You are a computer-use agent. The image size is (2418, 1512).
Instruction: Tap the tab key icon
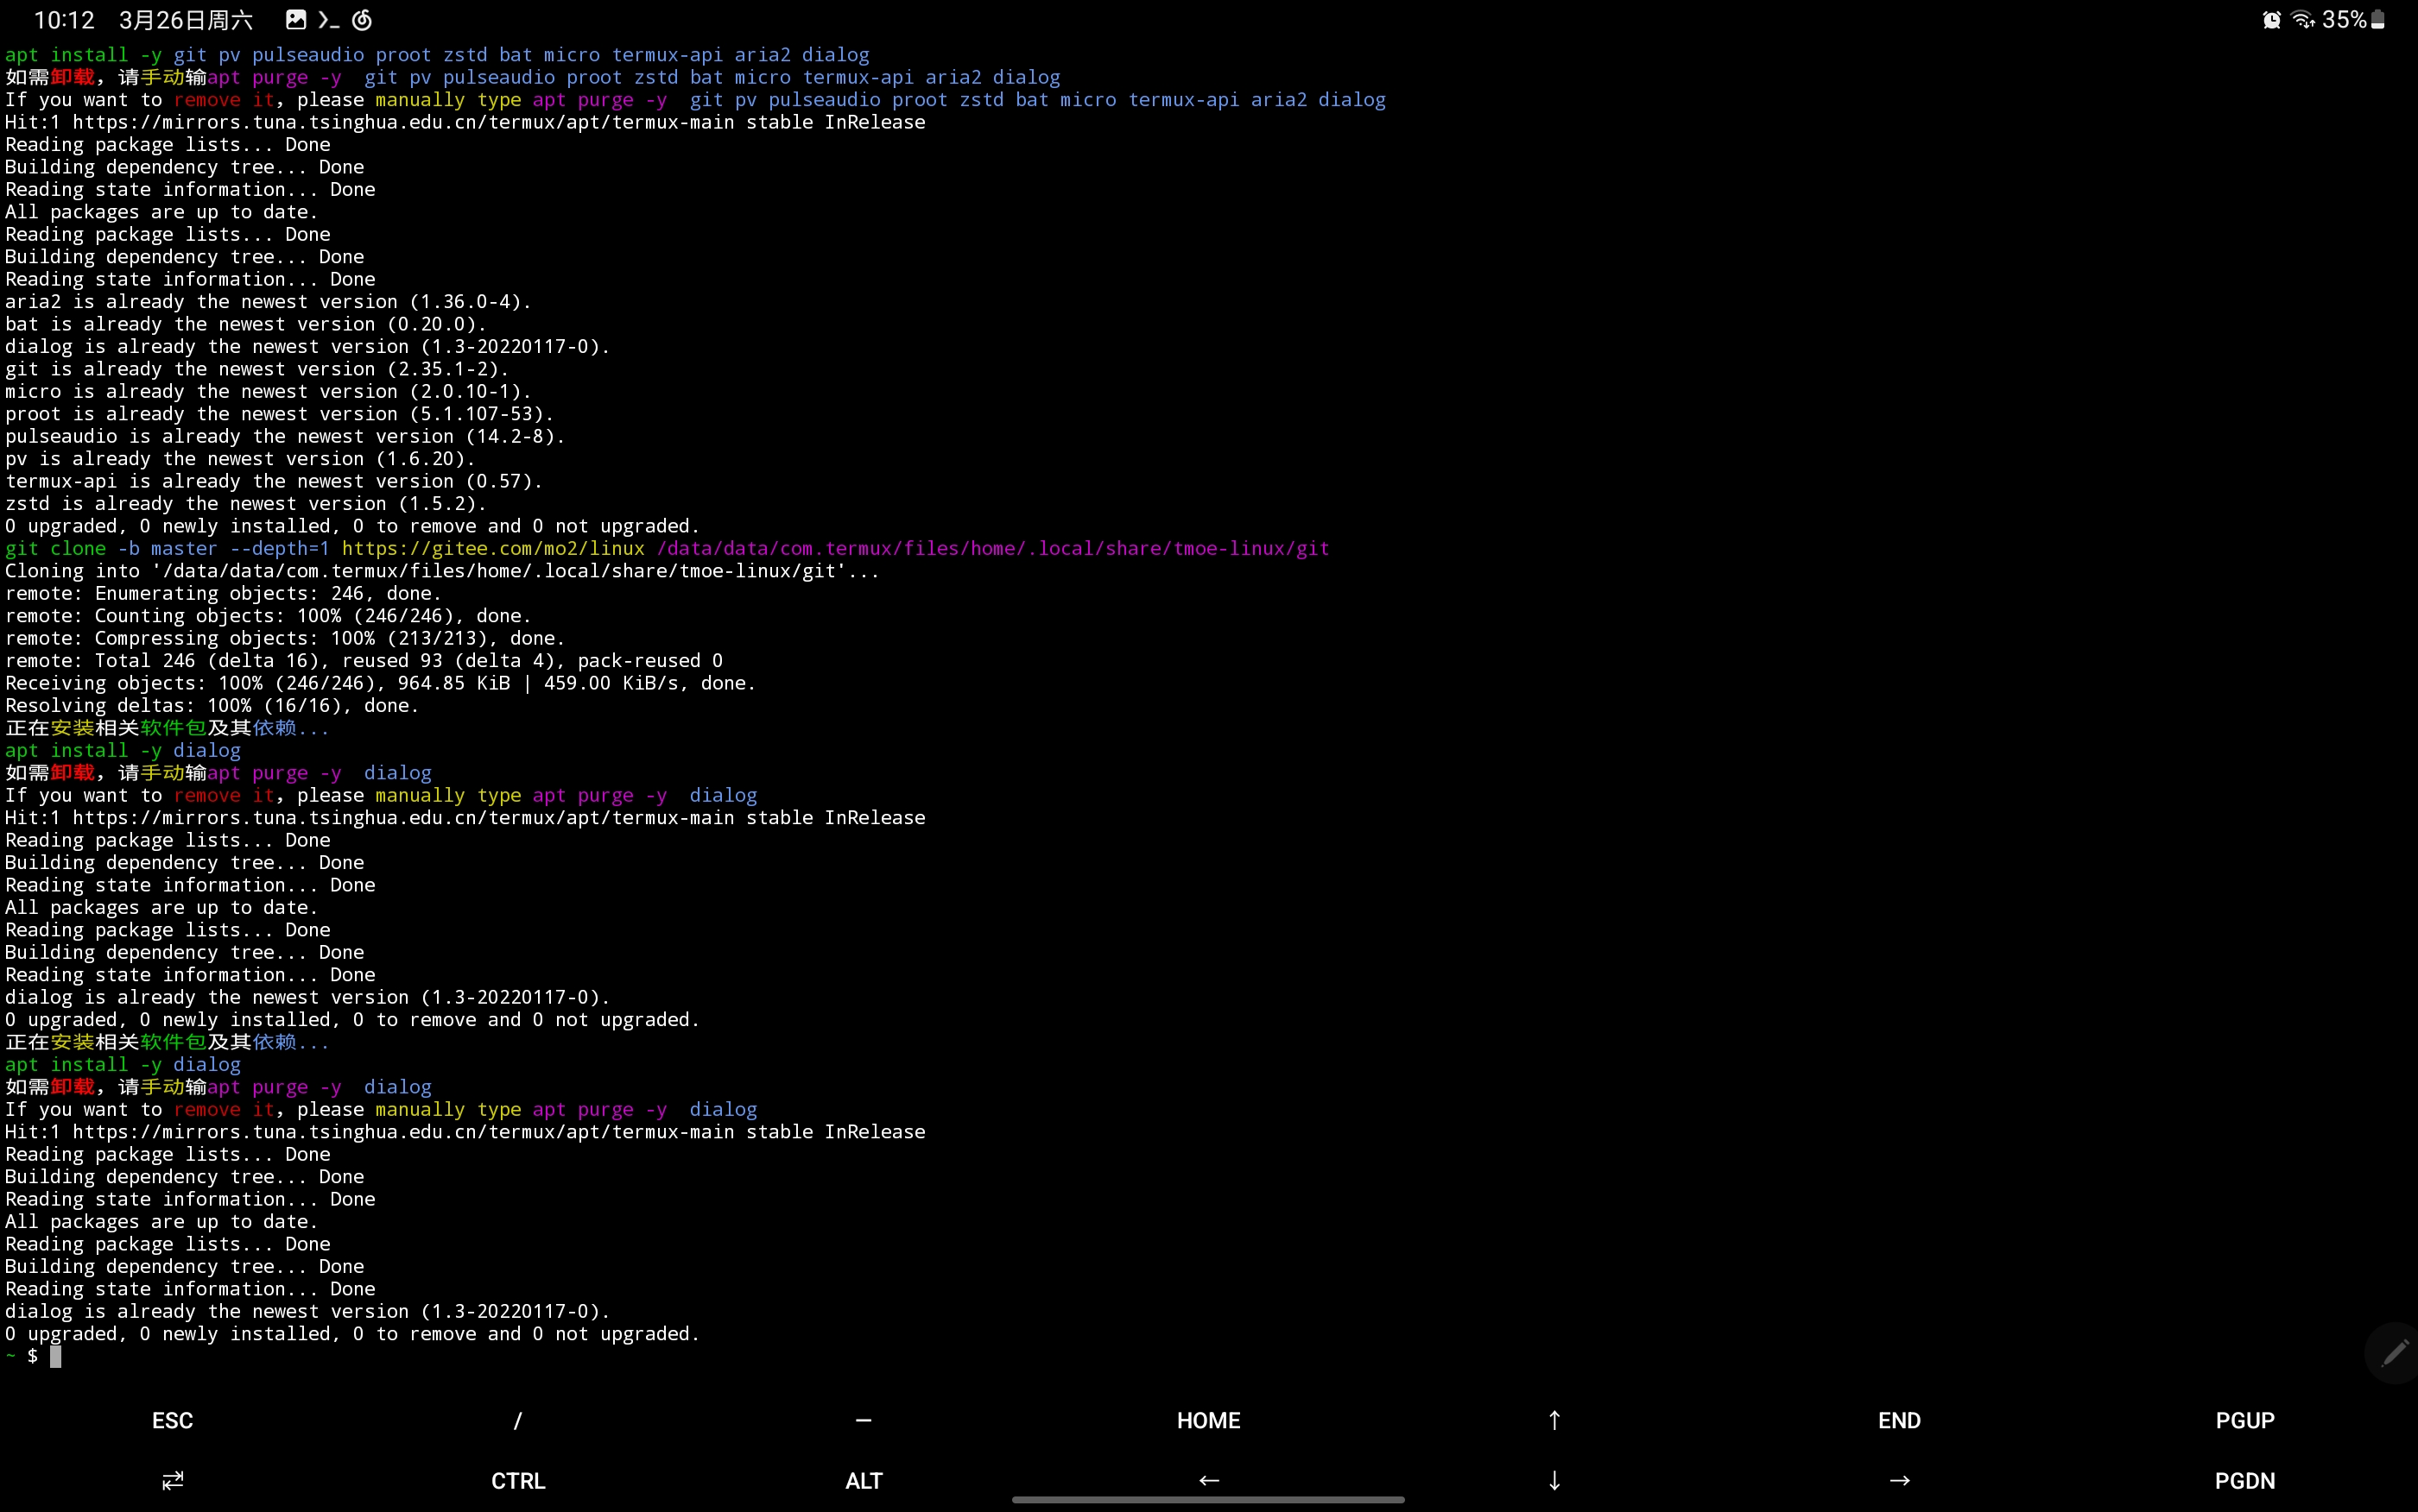point(172,1480)
